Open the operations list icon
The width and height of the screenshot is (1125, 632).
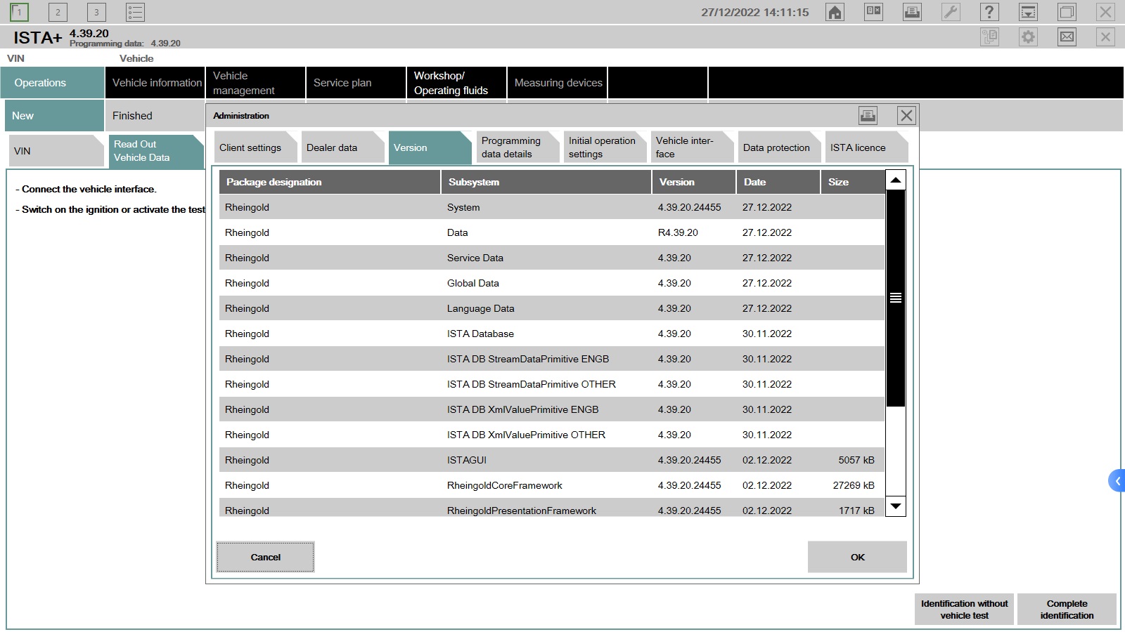click(135, 12)
